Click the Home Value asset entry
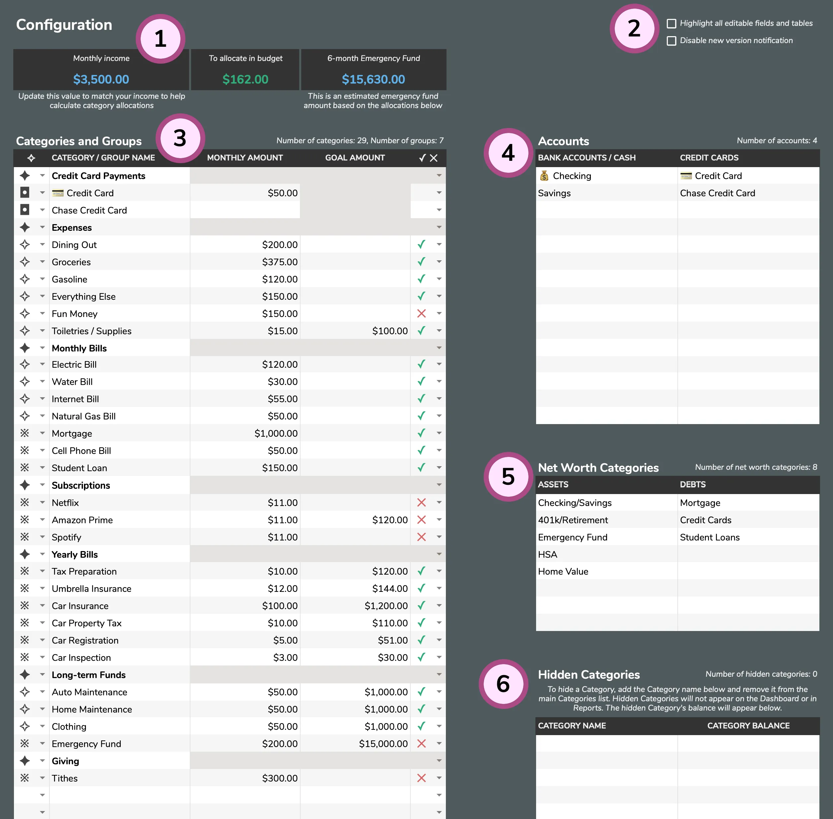Viewport: 833px width, 819px height. pyautogui.click(x=563, y=571)
